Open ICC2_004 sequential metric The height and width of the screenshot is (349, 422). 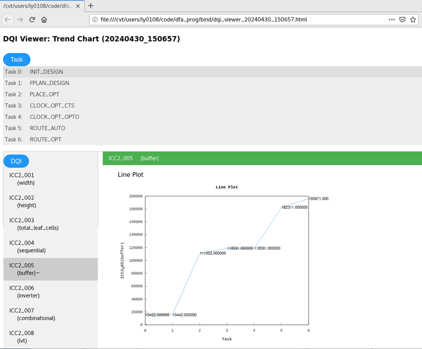(x=28, y=247)
